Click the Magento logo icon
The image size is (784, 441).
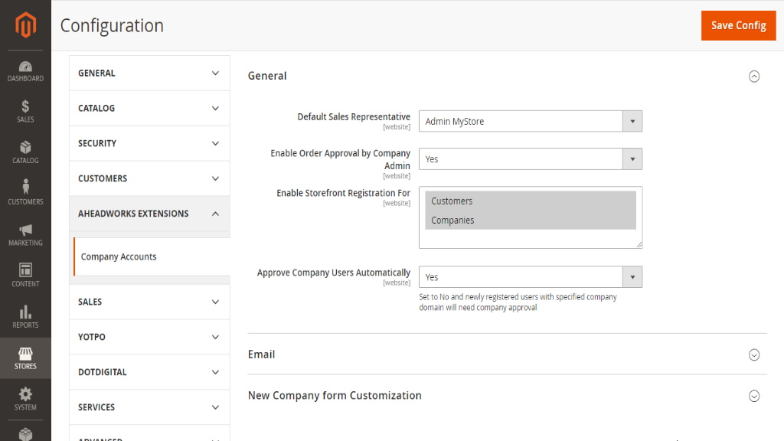pos(25,24)
